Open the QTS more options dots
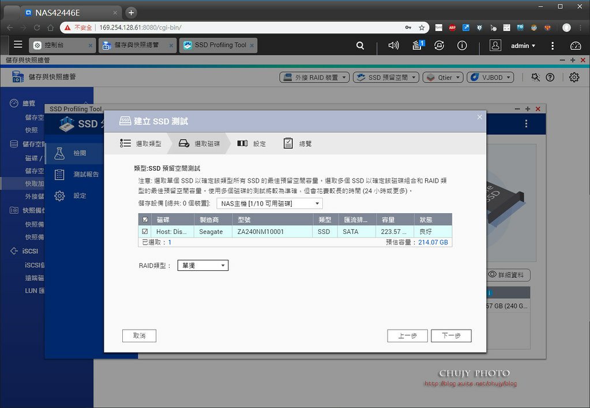Image resolution: width=590 pixels, height=408 pixels. click(x=553, y=46)
